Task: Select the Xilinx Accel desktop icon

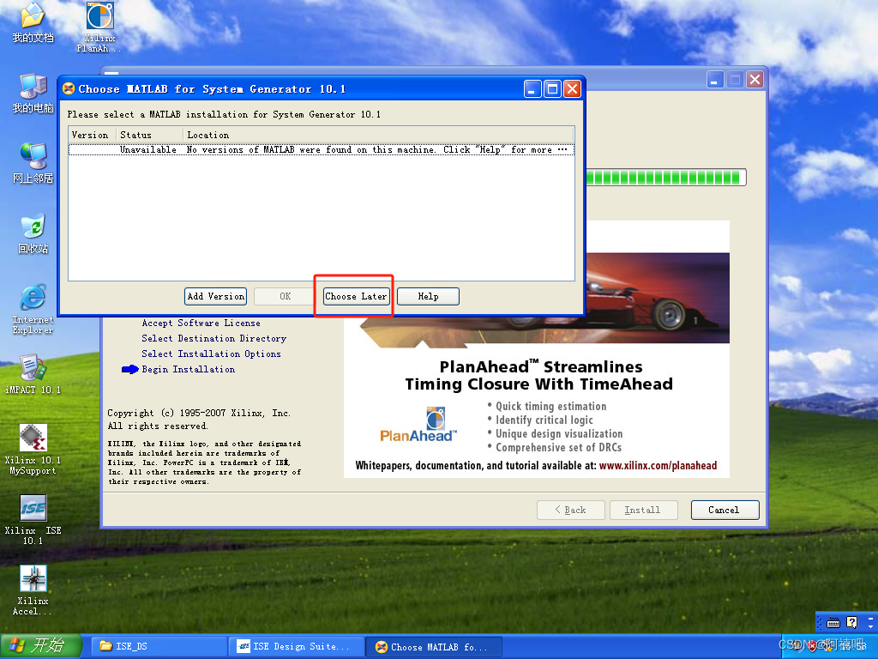Action: tap(33, 590)
